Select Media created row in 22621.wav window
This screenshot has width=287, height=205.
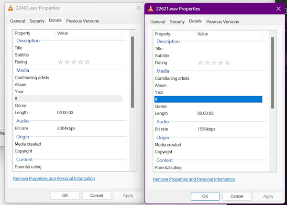coord(208,145)
